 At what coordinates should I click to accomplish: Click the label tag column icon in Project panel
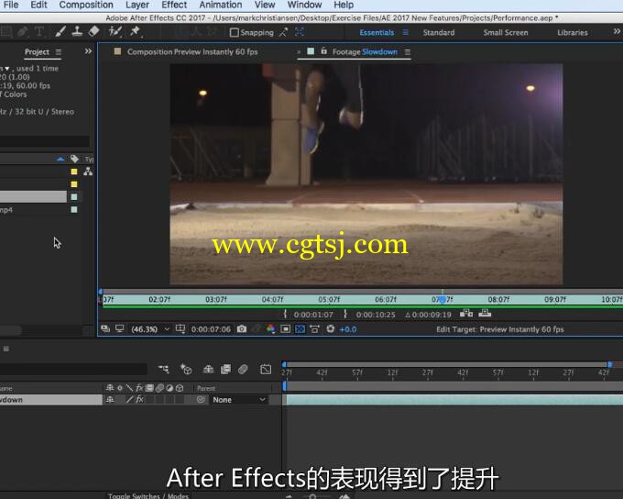click(74, 159)
